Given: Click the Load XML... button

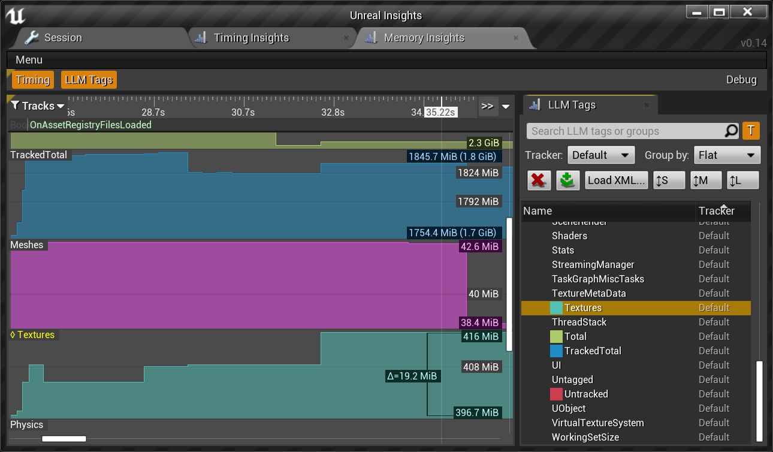Looking at the screenshot, I should (x=617, y=180).
